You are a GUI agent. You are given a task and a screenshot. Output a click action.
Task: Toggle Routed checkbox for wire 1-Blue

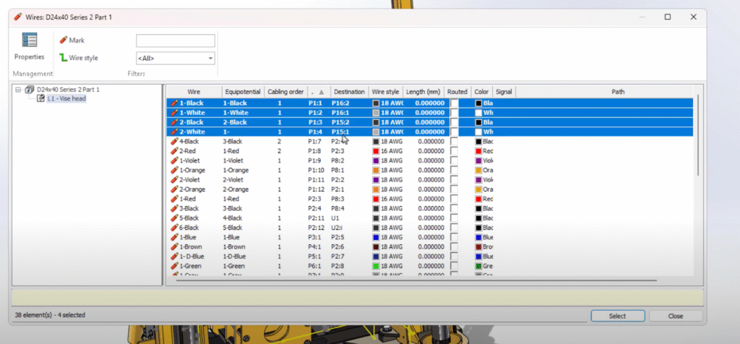coord(454,236)
